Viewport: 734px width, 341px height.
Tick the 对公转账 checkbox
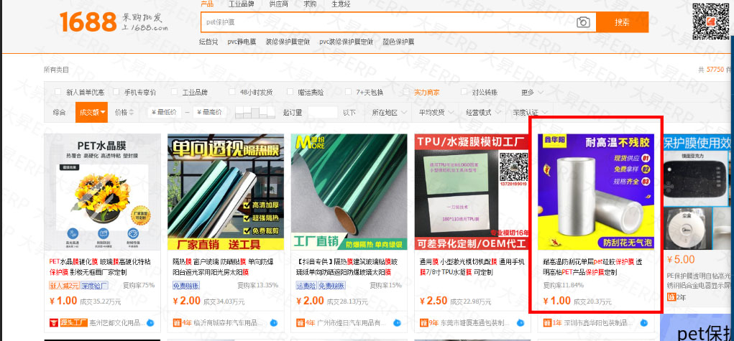click(464, 92)
